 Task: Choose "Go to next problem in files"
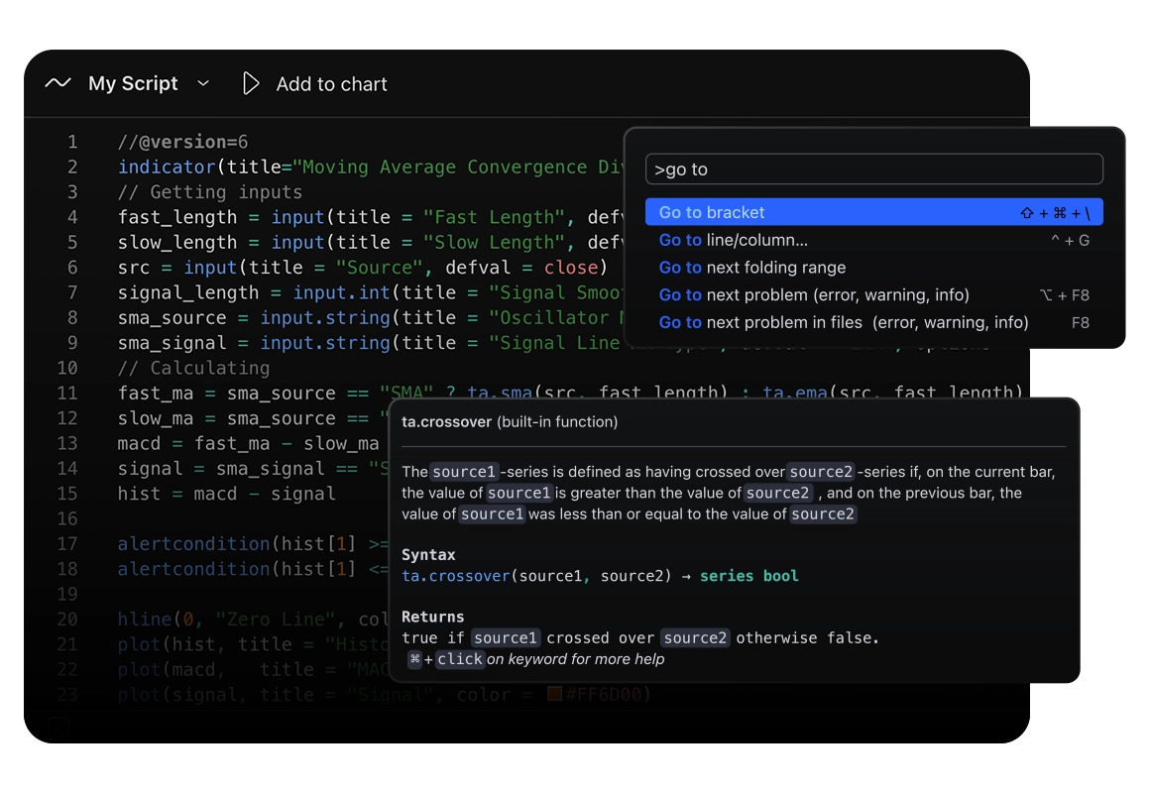843,322
